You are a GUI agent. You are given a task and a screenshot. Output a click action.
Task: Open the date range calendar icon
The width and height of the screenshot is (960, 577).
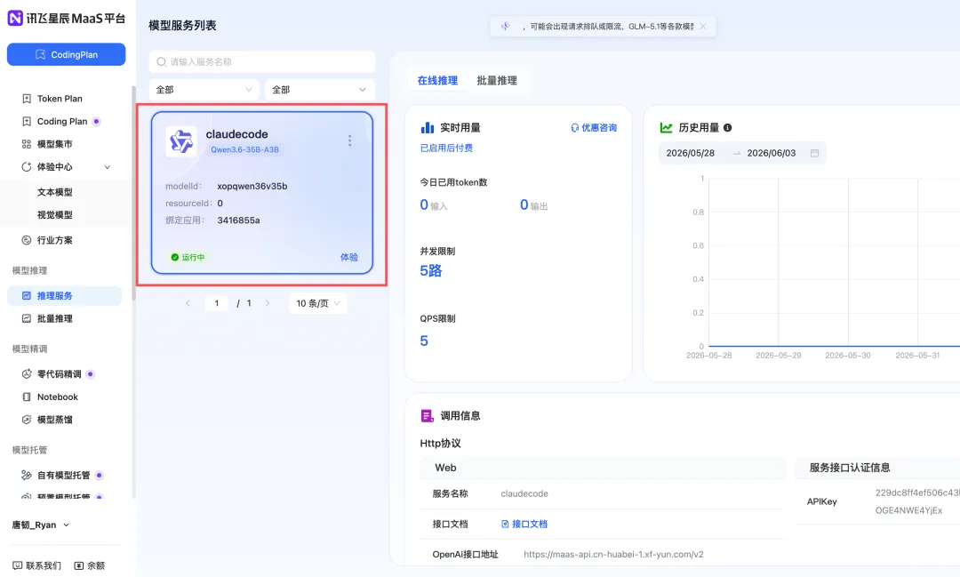point(814,153)
